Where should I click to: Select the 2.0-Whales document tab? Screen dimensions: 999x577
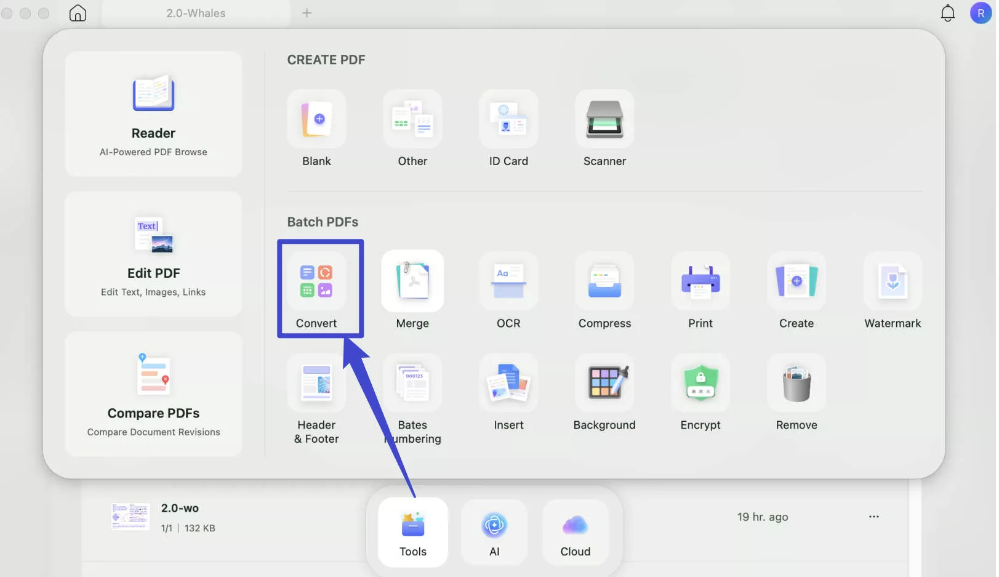(196, 13)
